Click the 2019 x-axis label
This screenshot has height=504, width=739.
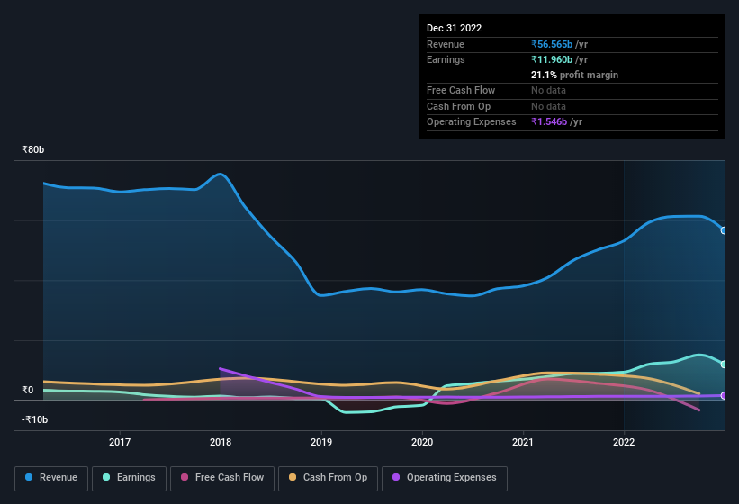pos(321,442)
